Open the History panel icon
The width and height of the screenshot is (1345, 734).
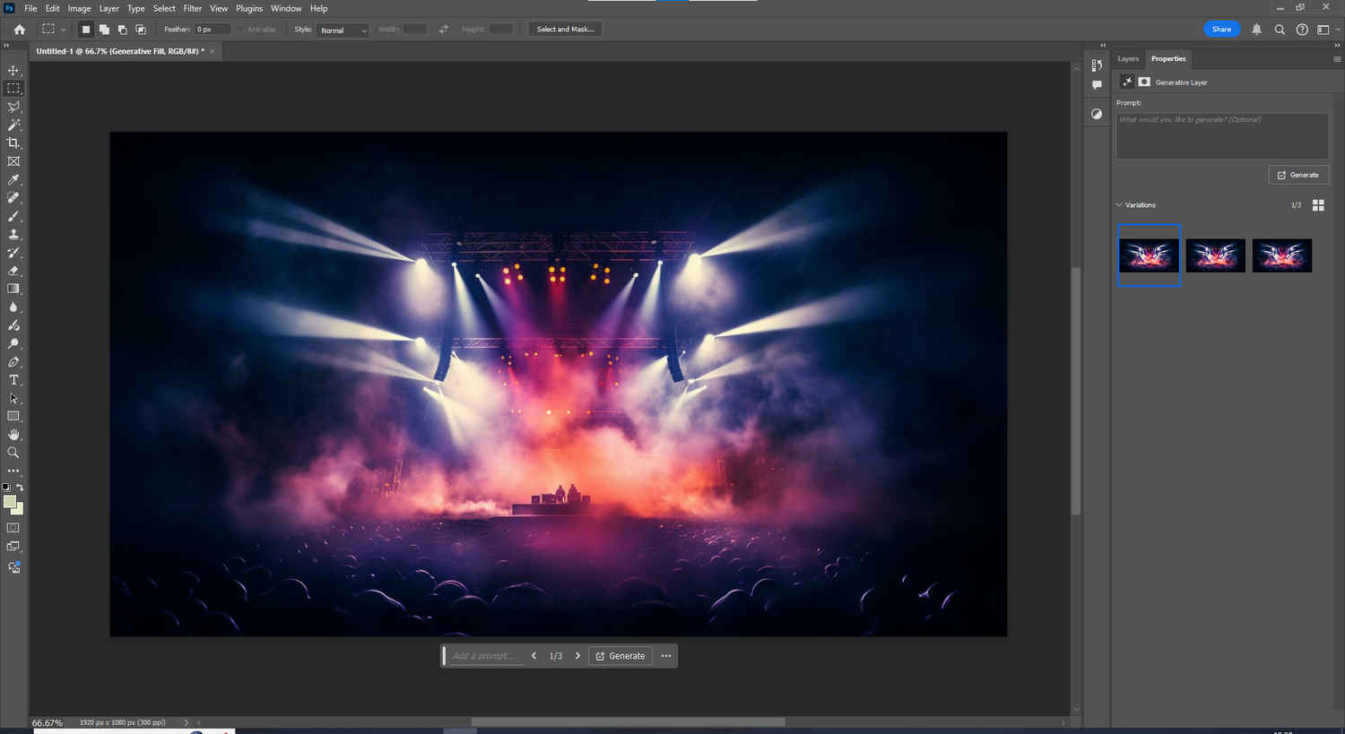point(1097,65)
